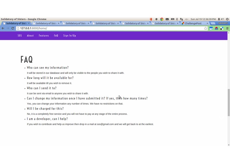The height and width of the screenshot is (163, 230).
Task: Select the active Solidatory of Sisters tab
Action: click(16, 23)
